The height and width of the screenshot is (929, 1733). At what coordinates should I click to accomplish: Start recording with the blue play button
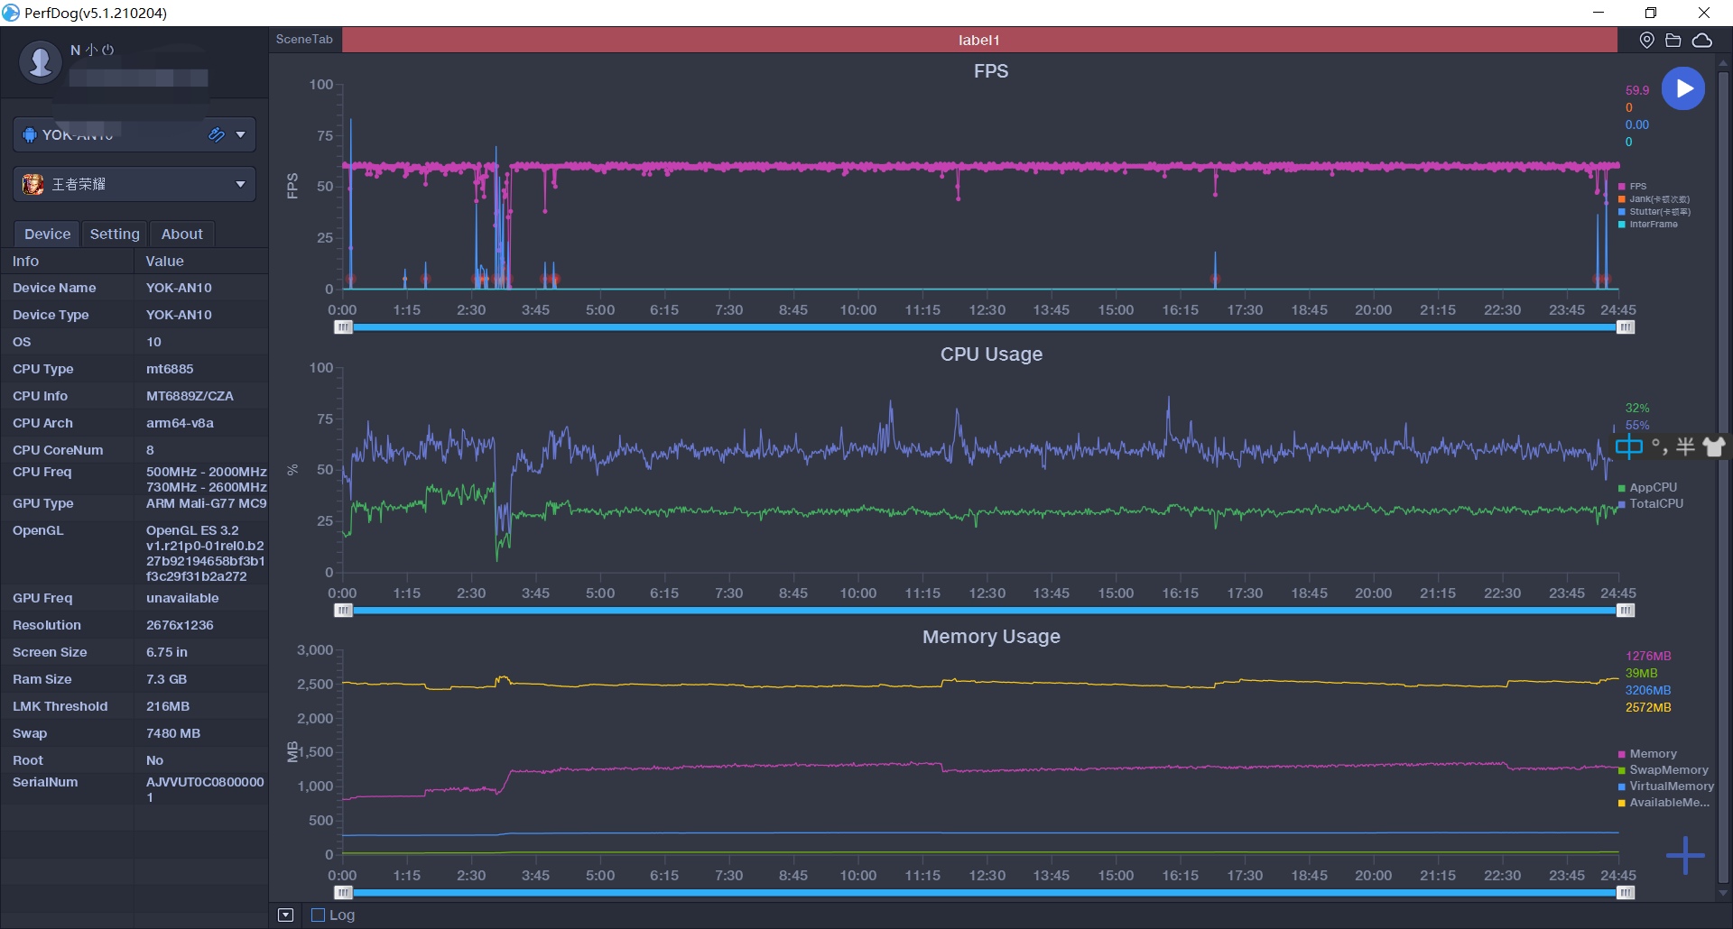pos(1683,88)
